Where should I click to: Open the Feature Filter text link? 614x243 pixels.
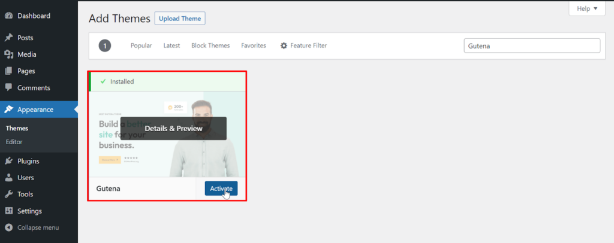(309, 45)
